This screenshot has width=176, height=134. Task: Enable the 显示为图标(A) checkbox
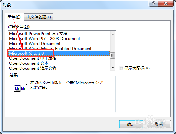[121, 68]
